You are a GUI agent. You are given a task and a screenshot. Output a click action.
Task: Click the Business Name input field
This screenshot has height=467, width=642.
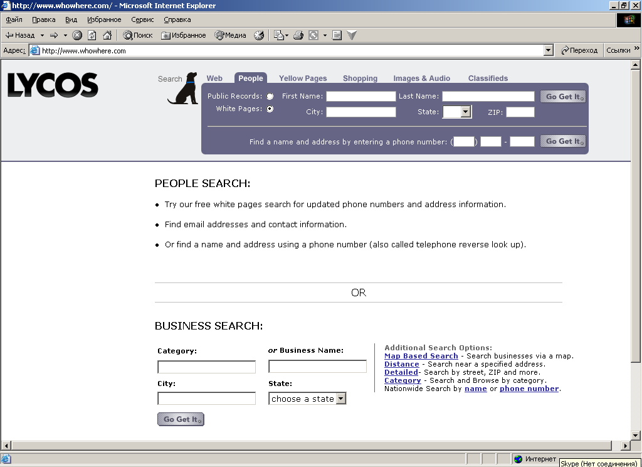click(x=317, y=367)
